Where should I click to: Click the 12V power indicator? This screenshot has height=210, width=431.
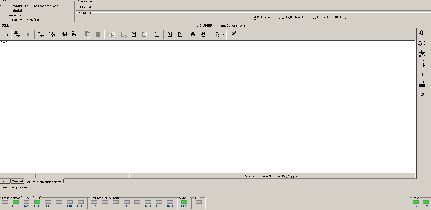(426, 202)
